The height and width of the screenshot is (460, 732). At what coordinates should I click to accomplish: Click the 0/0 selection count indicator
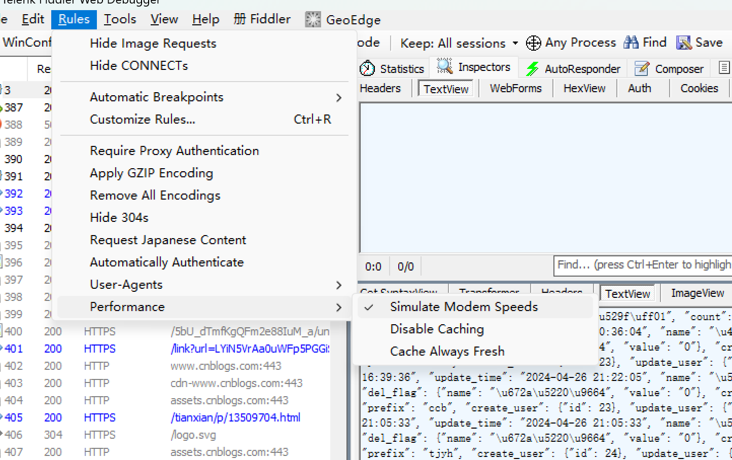[x=406, y=266]
